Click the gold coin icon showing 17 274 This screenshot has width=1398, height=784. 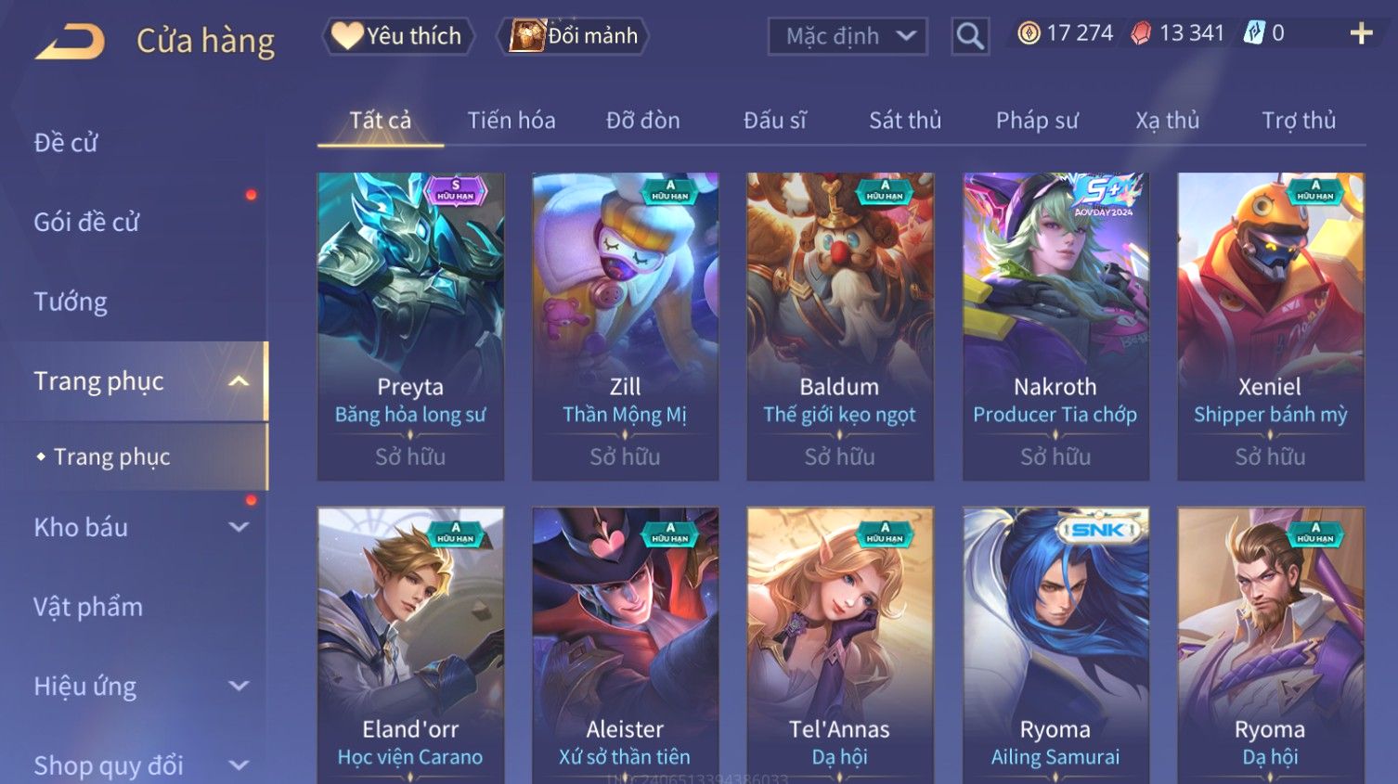point(1028,33)
